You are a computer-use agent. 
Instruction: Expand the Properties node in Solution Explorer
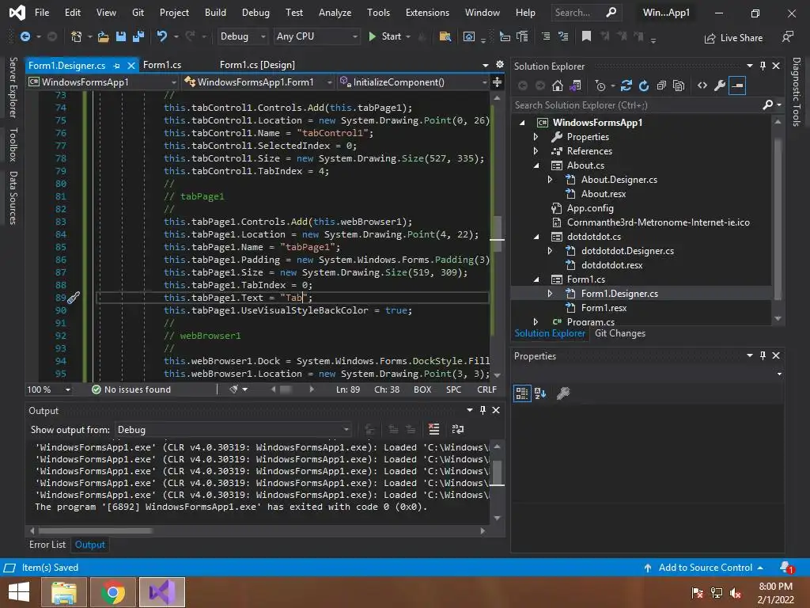(536, 137)
